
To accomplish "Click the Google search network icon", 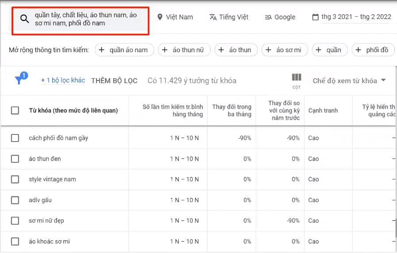I will (x=268, y=17).
